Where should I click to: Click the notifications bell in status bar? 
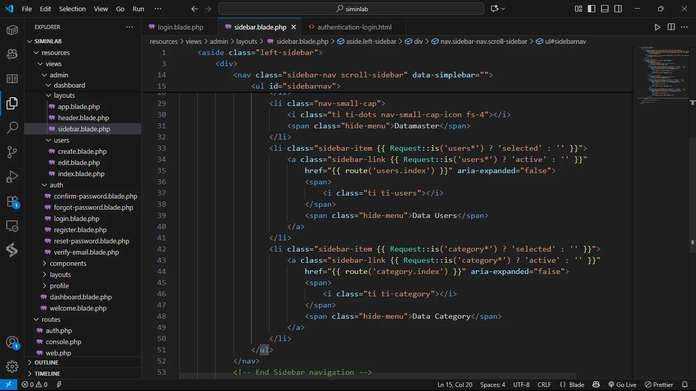pyautogui.click(x=684, y=385)
